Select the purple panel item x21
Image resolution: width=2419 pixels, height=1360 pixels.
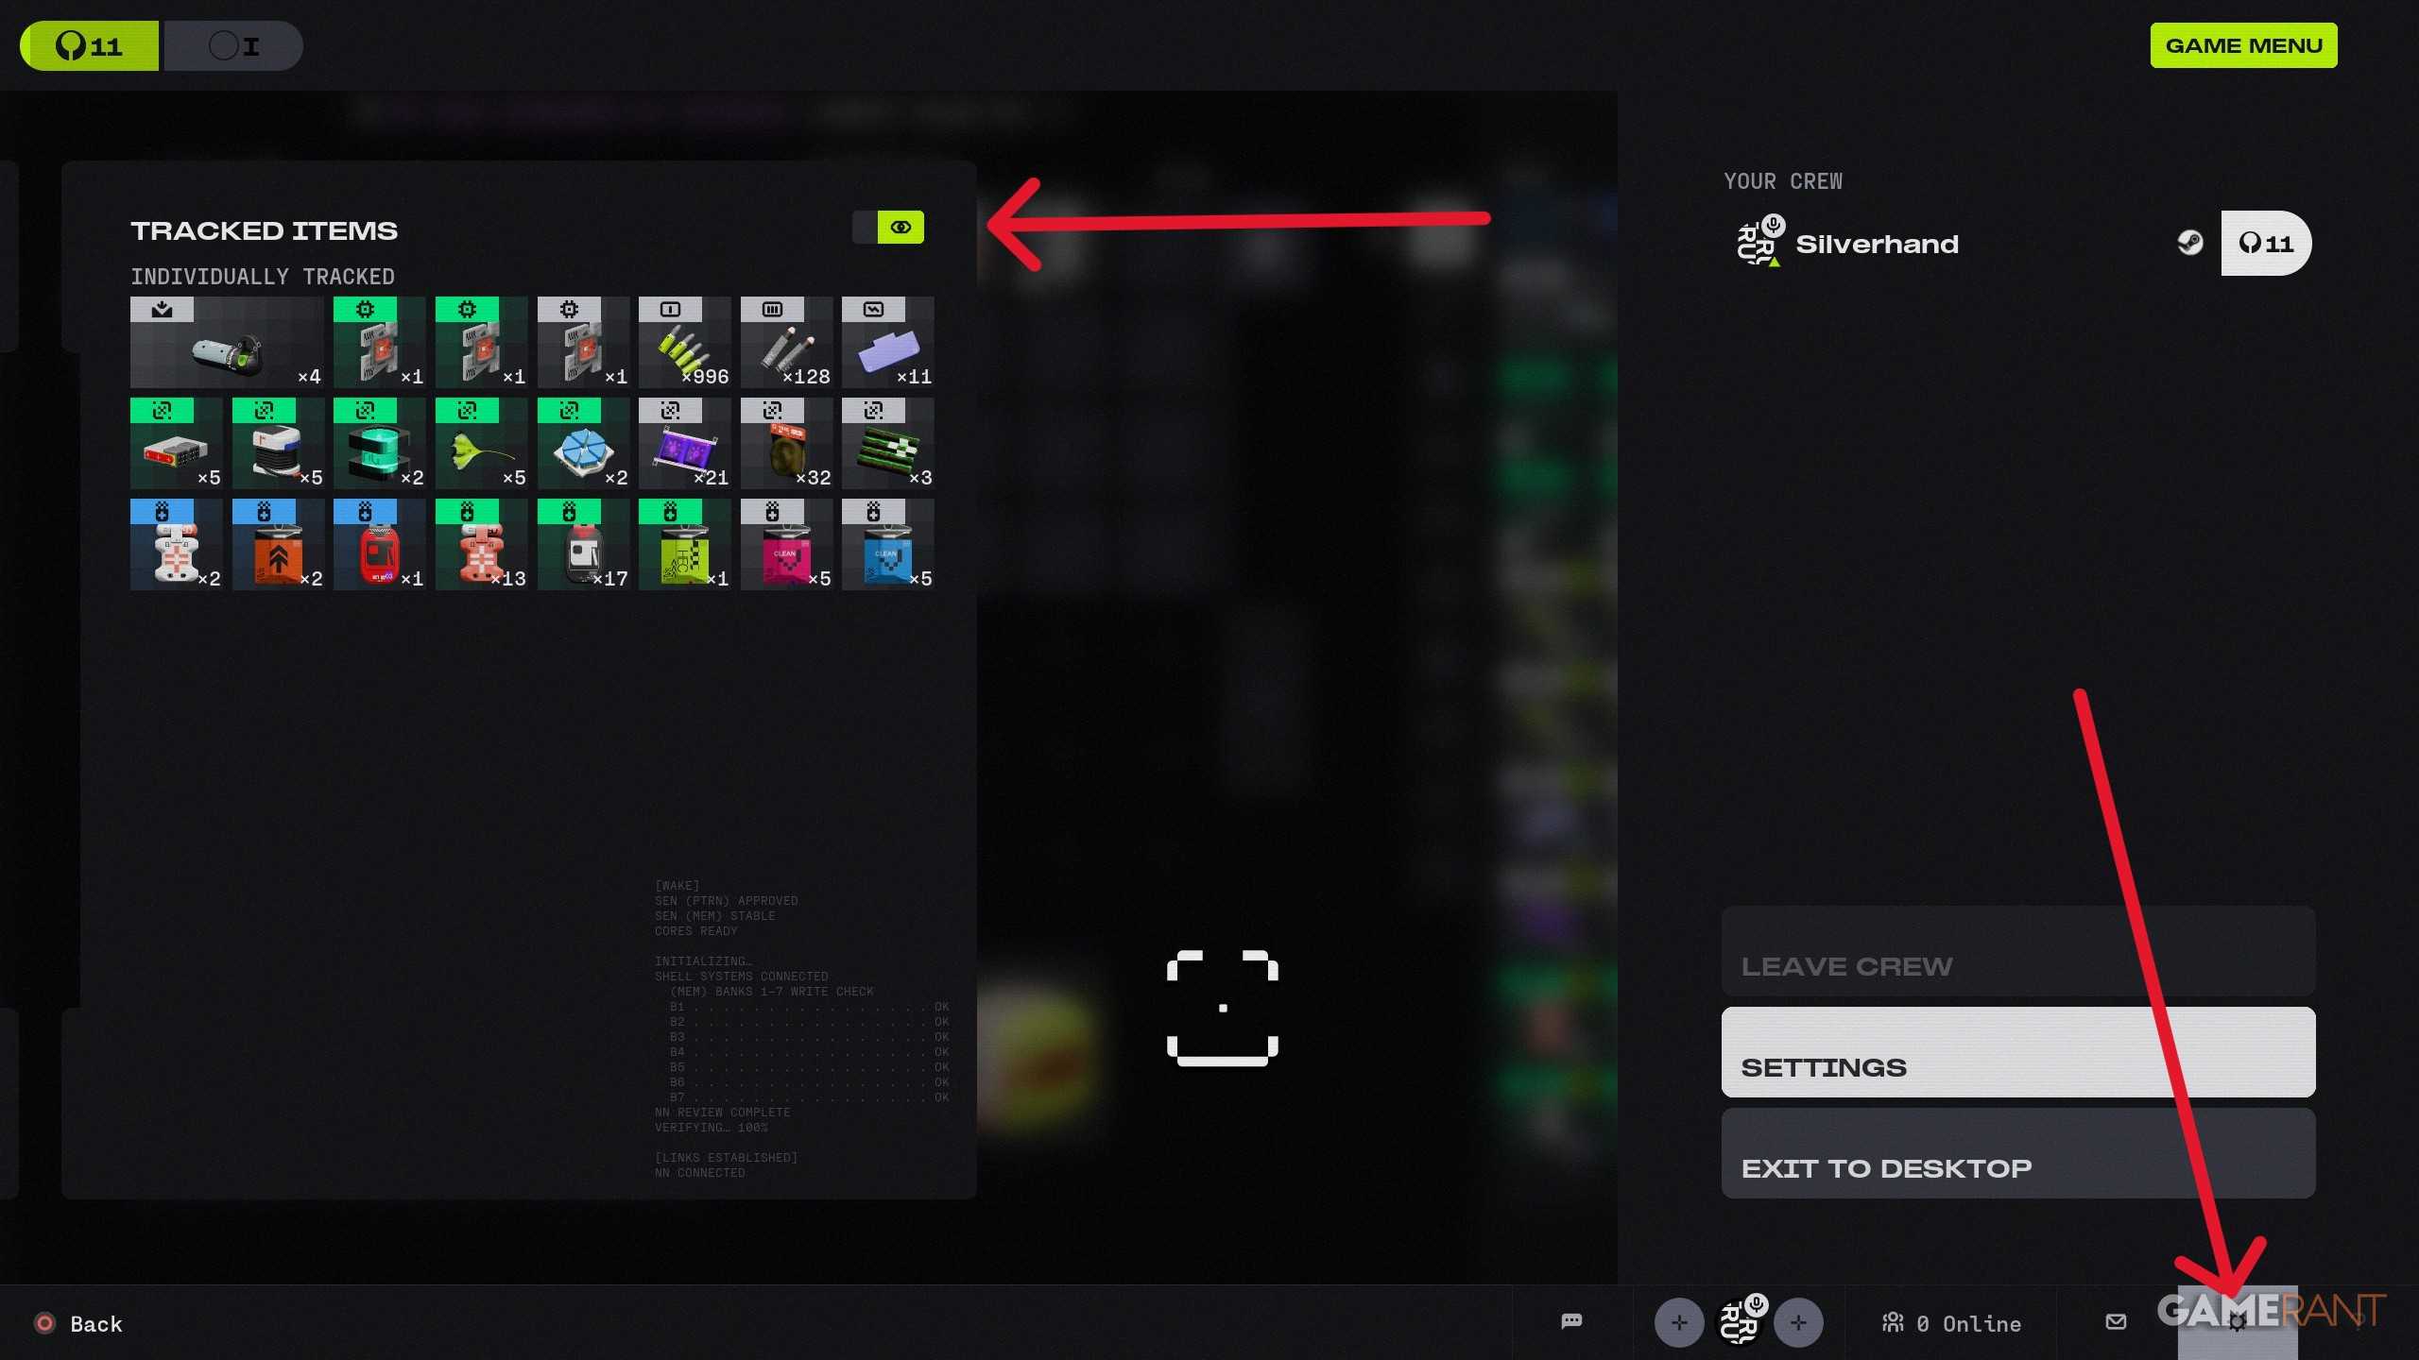point(684,443)
